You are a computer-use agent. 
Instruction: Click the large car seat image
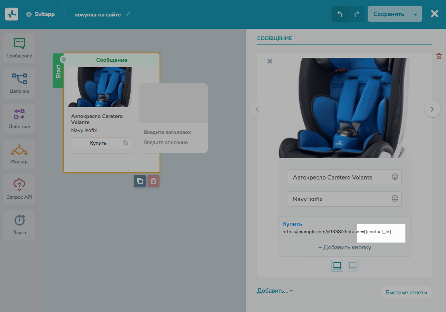tap(344, 108)
